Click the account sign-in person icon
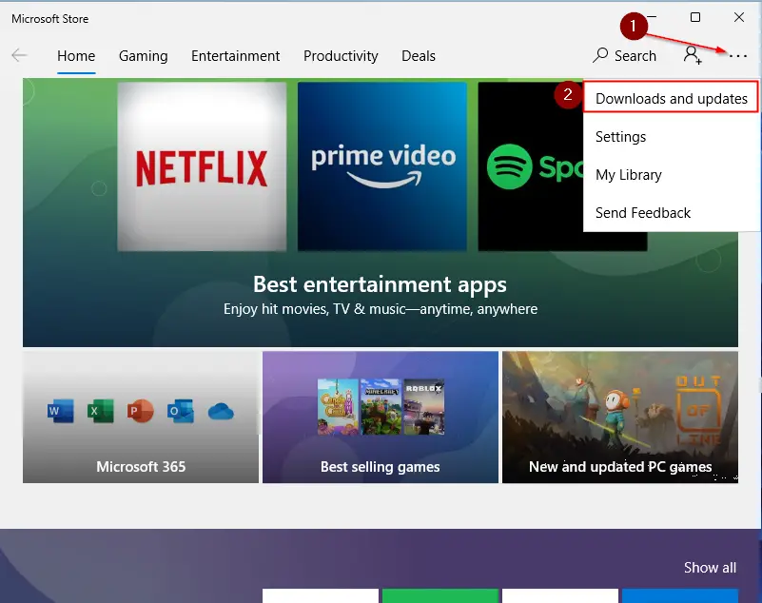This screenshot has height=603, width=762. 692,55
